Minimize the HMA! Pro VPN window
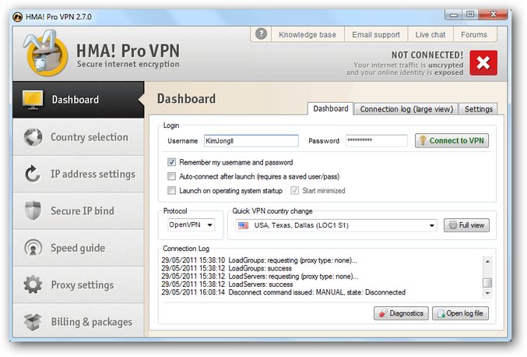 [454, 15]
